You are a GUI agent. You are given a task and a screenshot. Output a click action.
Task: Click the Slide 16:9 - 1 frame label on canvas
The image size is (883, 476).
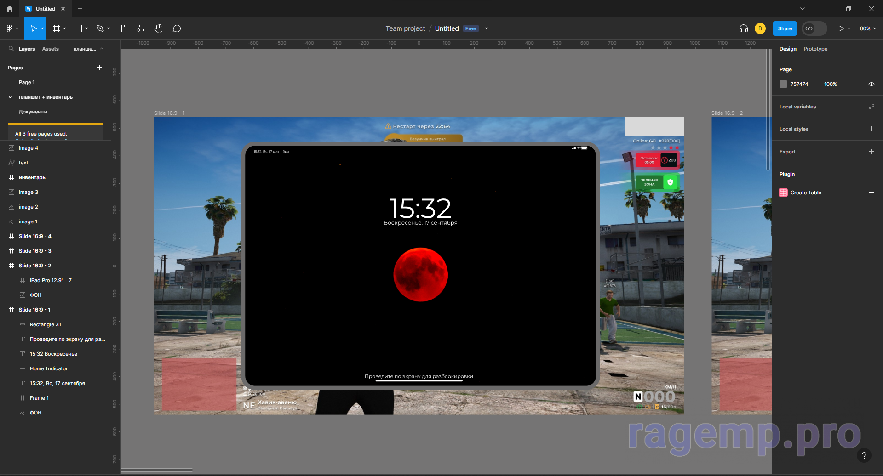point(169,113)
